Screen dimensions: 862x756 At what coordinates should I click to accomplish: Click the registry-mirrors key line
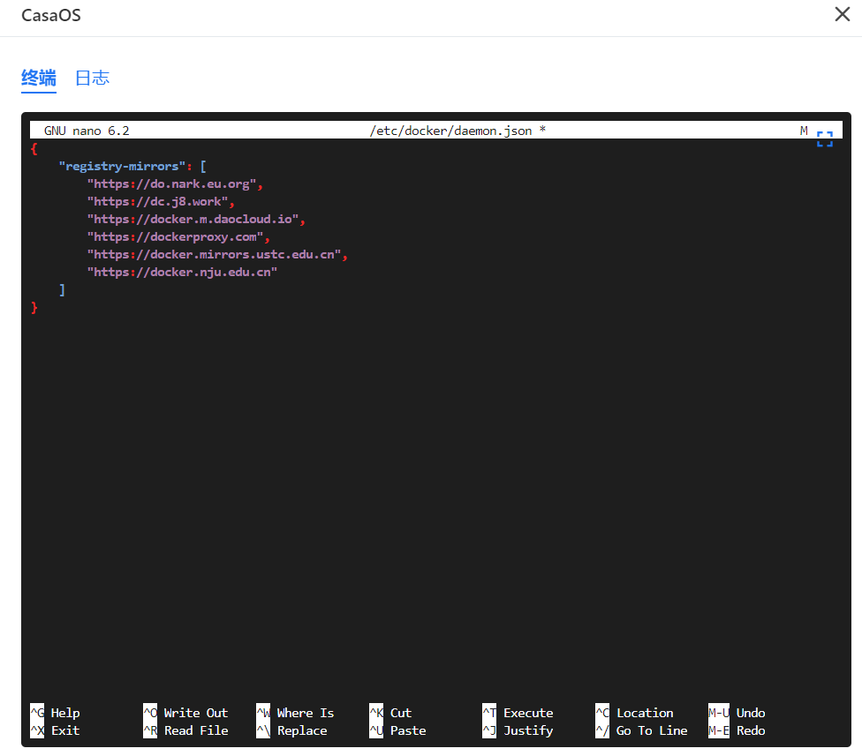132,167
